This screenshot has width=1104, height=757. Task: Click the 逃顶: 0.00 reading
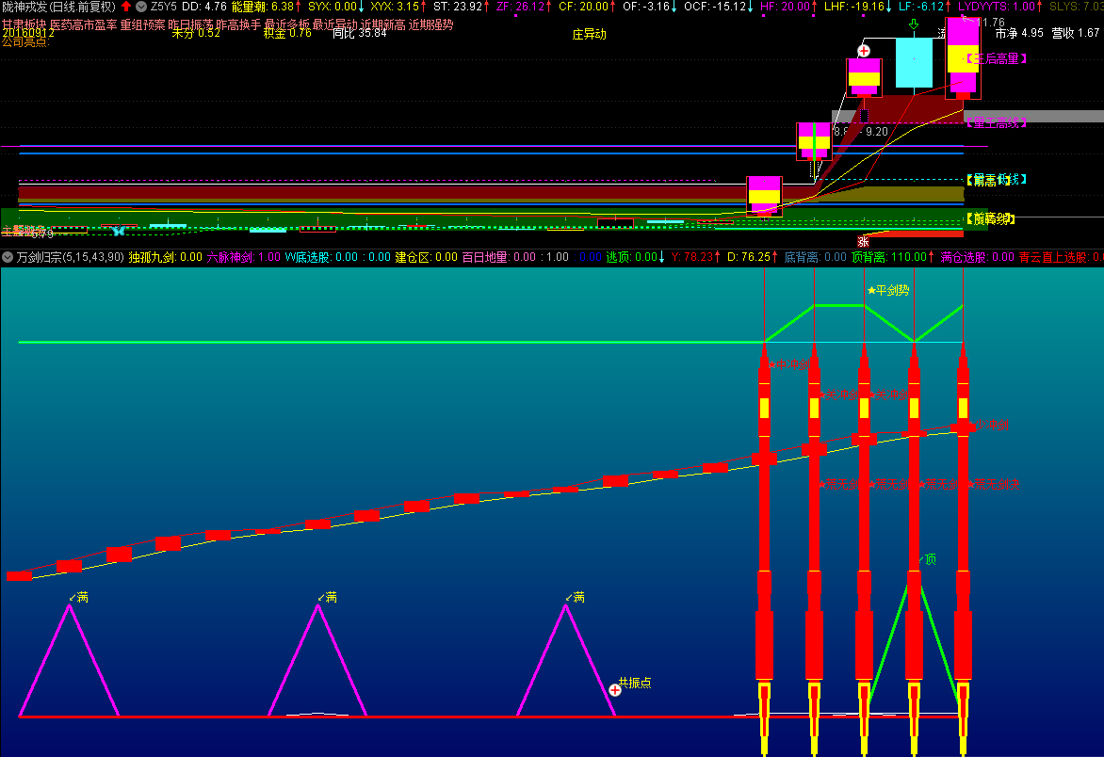(x=635, y=257)
